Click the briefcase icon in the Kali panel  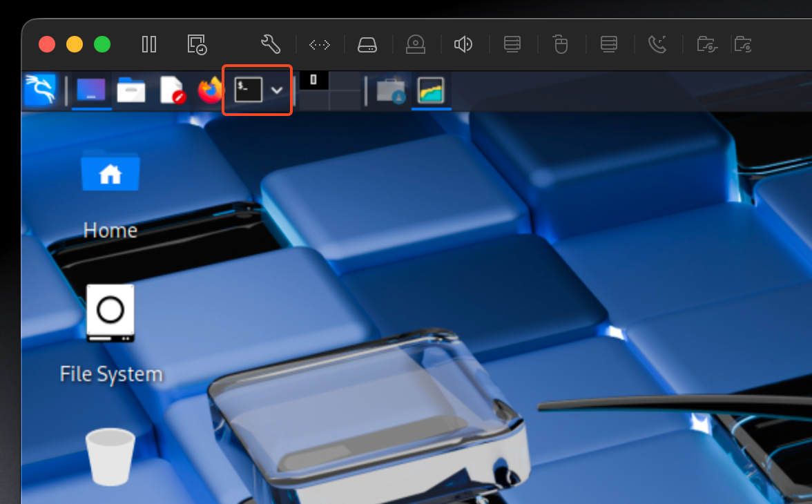[391, 90]
